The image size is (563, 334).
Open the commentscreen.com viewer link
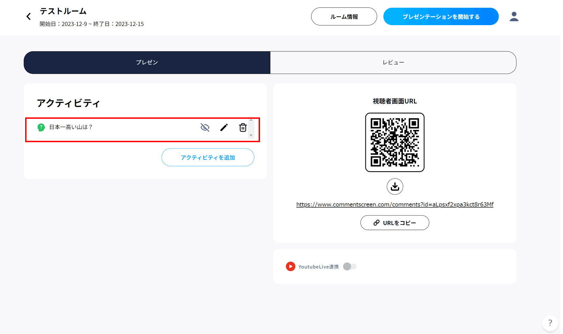point(395,204)
